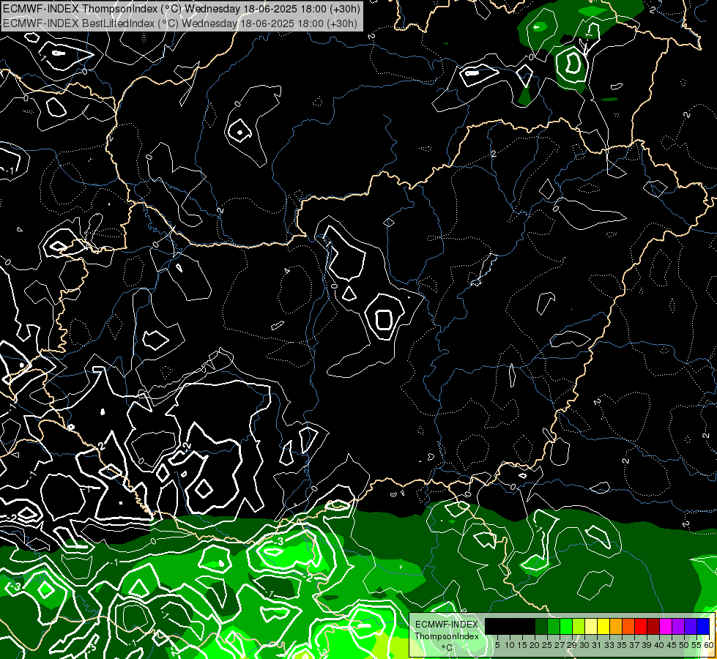Select the pure yellow legend swatch 31-33

tap(603, 626)
